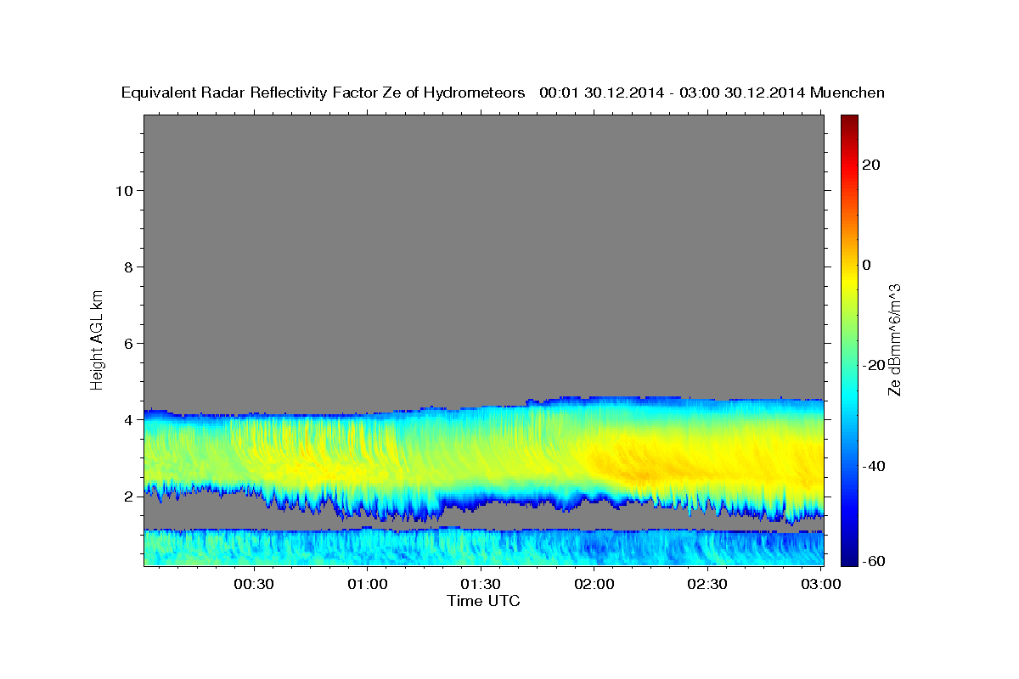The image size is (1019, 679).
Task: Click the colorbar value -20
Action: pos(874,365)
